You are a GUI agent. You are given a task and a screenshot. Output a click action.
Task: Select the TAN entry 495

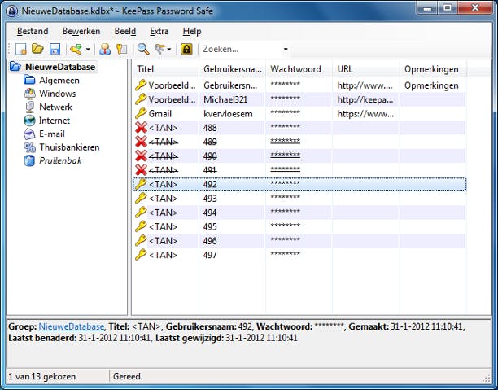point(299,226)
